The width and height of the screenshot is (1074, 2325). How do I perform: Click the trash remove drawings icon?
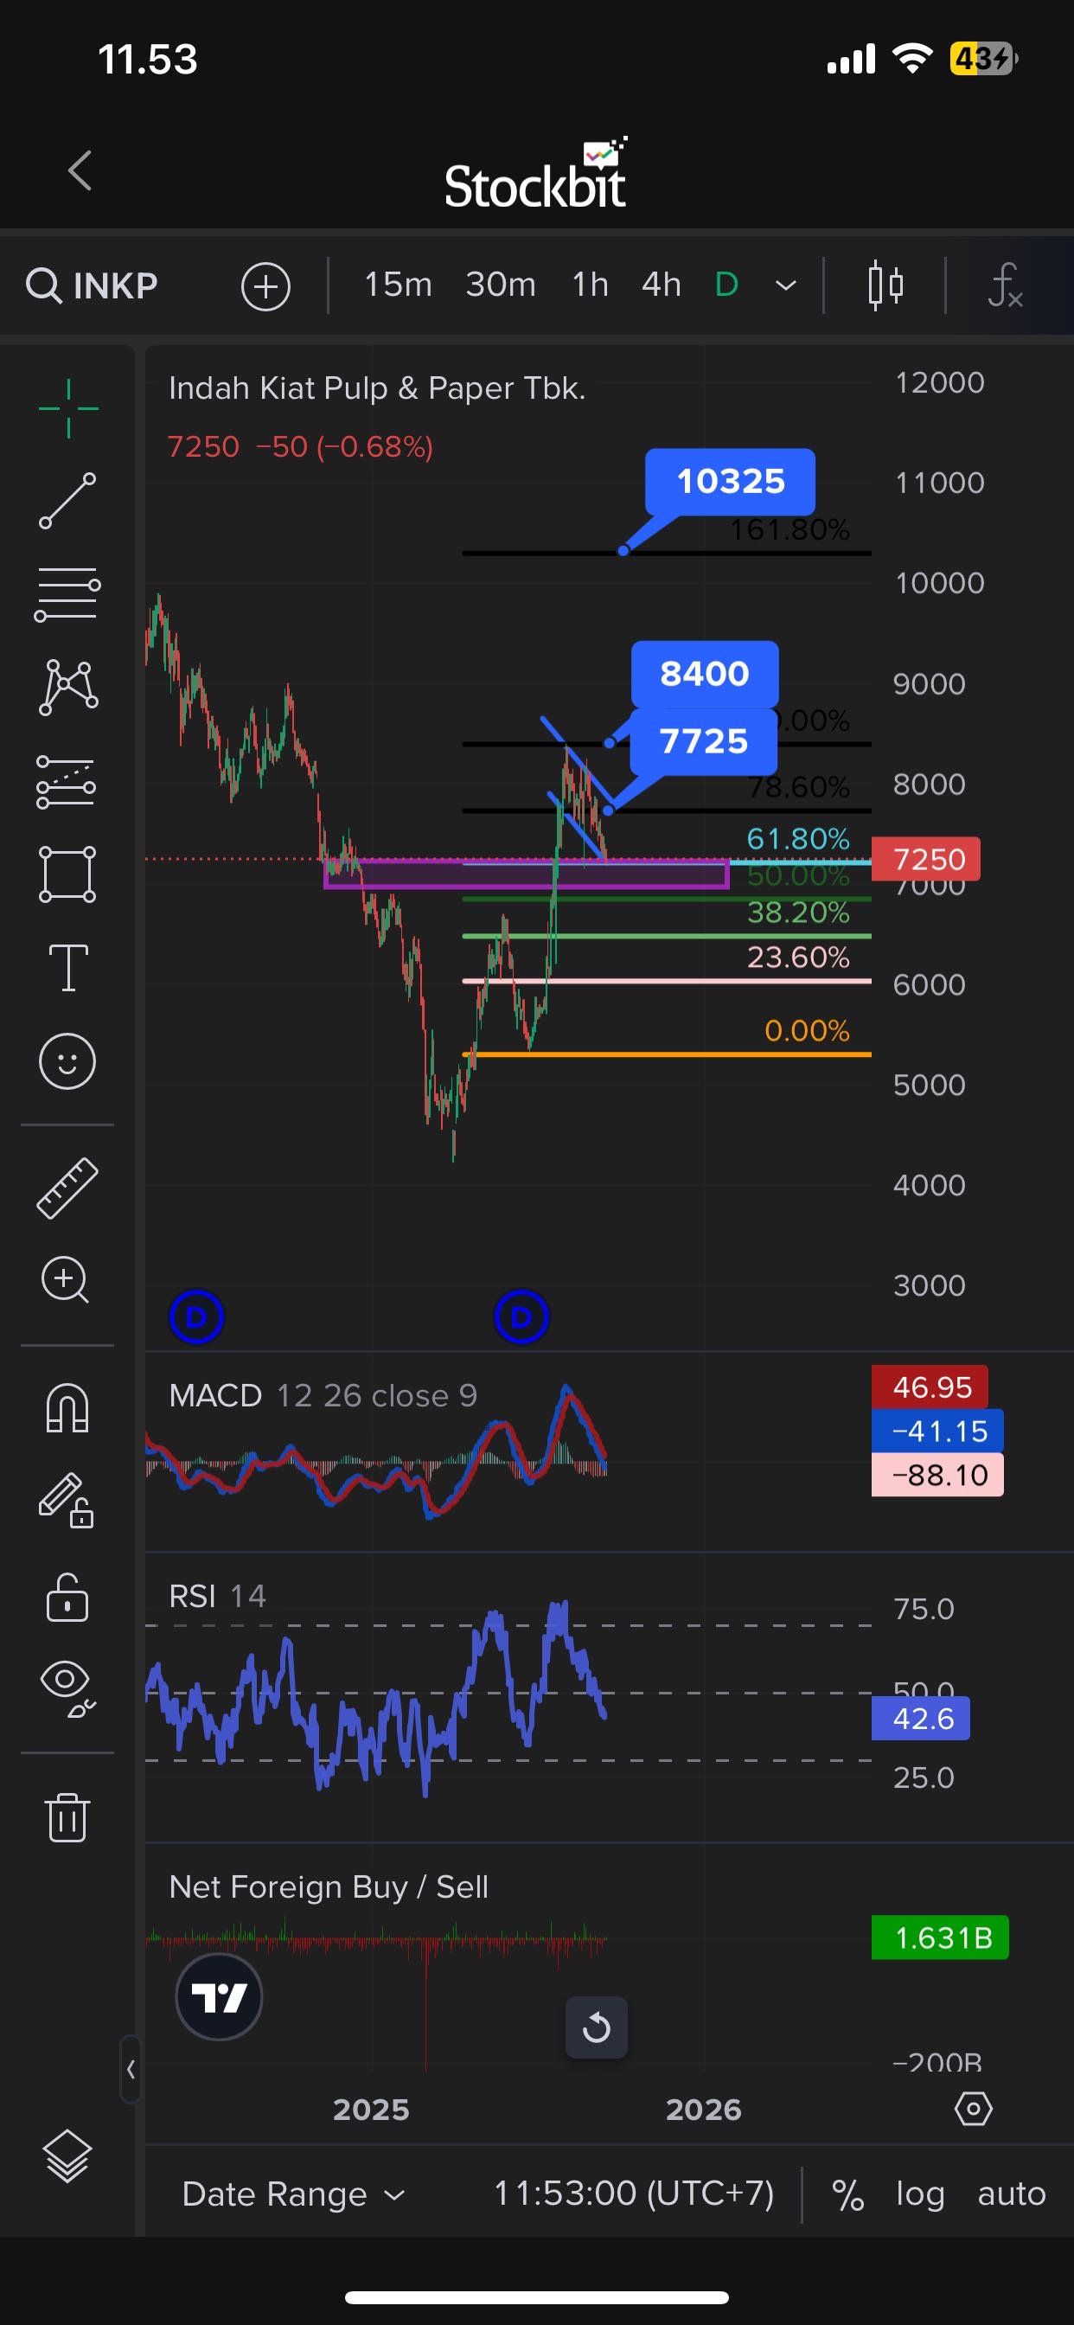[67, 1817]
